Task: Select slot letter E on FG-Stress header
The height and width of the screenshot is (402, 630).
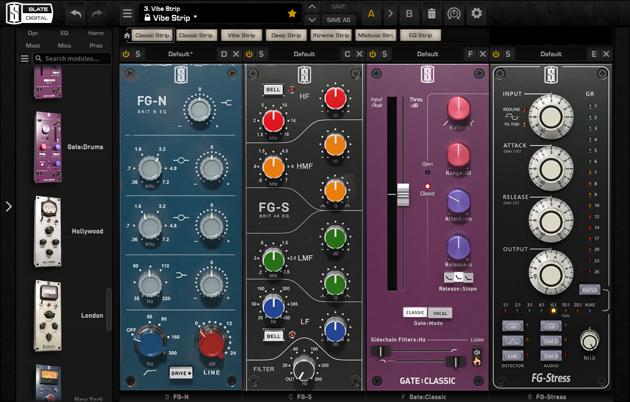Action: 594,54
